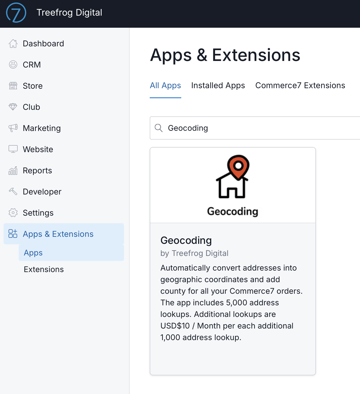Click 'by Treefrog Digital' text

coord(194,253)
